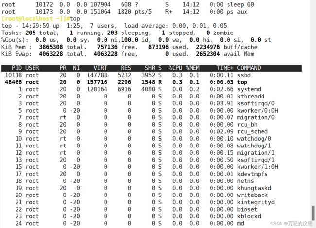Click PID 10118 in the process list
Screen dimensions: 316x228
(x=13, y=75)
